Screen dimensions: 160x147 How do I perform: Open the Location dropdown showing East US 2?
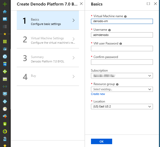(122, 106)
